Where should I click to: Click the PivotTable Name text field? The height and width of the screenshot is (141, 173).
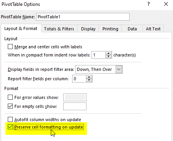(83, 17)
